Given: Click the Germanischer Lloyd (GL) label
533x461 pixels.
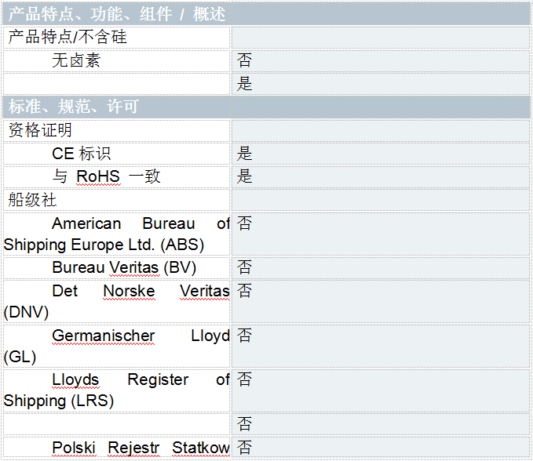Looking at the screenshot, I should point(117,347).
